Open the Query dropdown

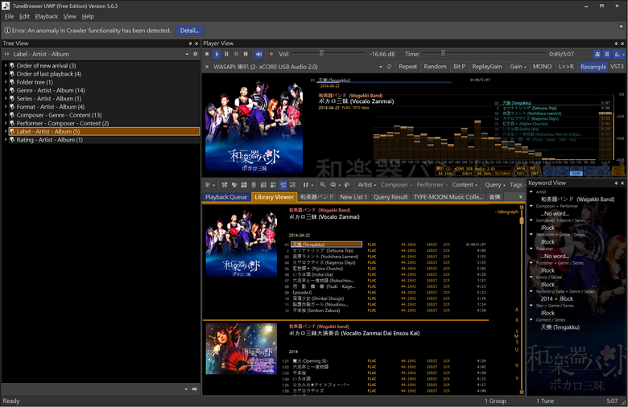coord(494,185)
